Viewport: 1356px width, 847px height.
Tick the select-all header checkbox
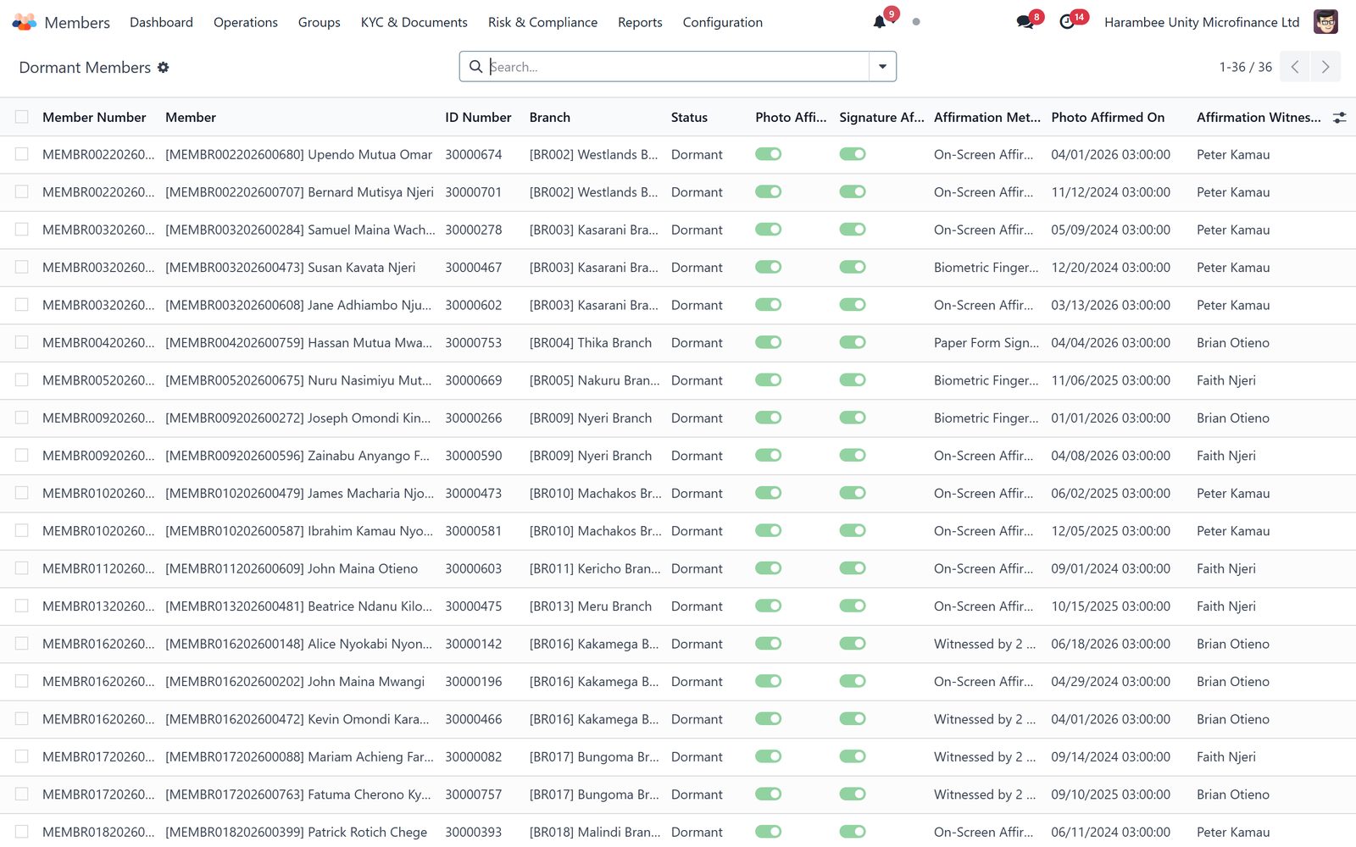[22, 117]
